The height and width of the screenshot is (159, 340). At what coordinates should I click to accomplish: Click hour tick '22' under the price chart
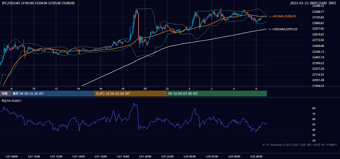[167, 89]
